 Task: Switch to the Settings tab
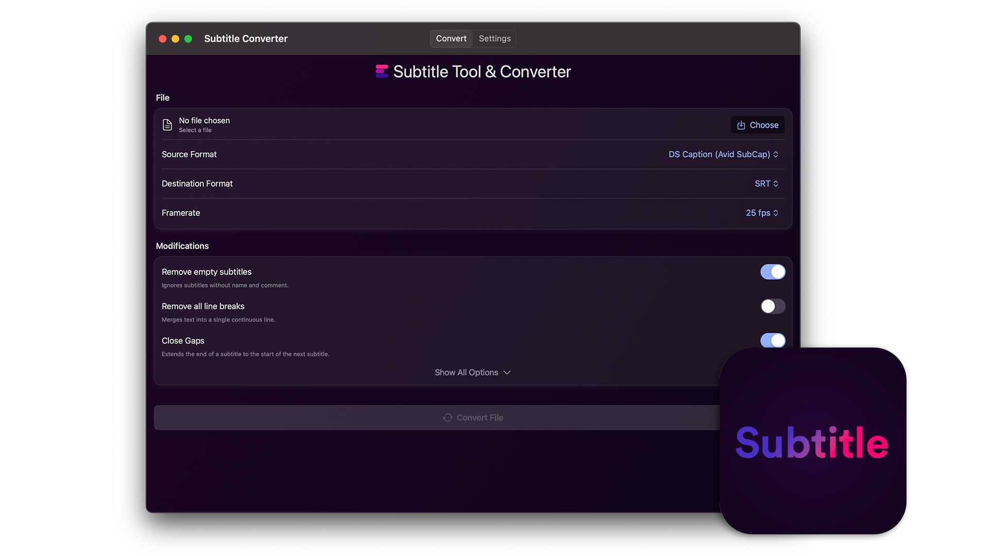[x=494, y=39]
